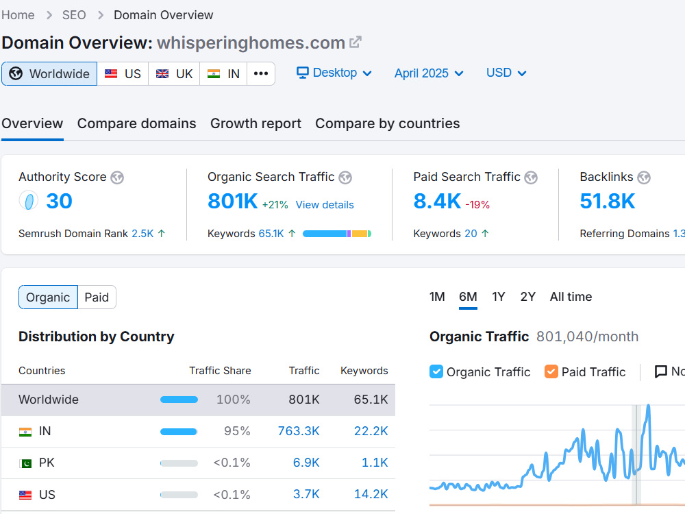This screenshot has height=514, width=685.
Task: Open the USD currency dropdown
Action: (x=506, y=73)
